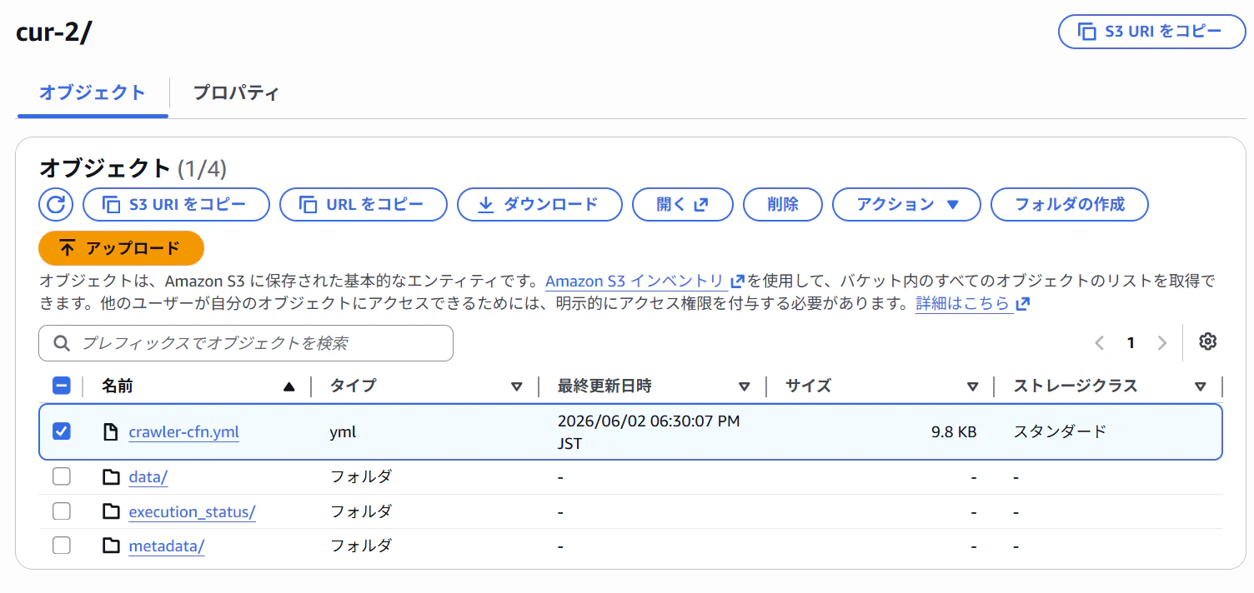Click external link icon after 詳細はこちら
This screenshot has width=1254, height=593.
click(x=1023, y=304)
